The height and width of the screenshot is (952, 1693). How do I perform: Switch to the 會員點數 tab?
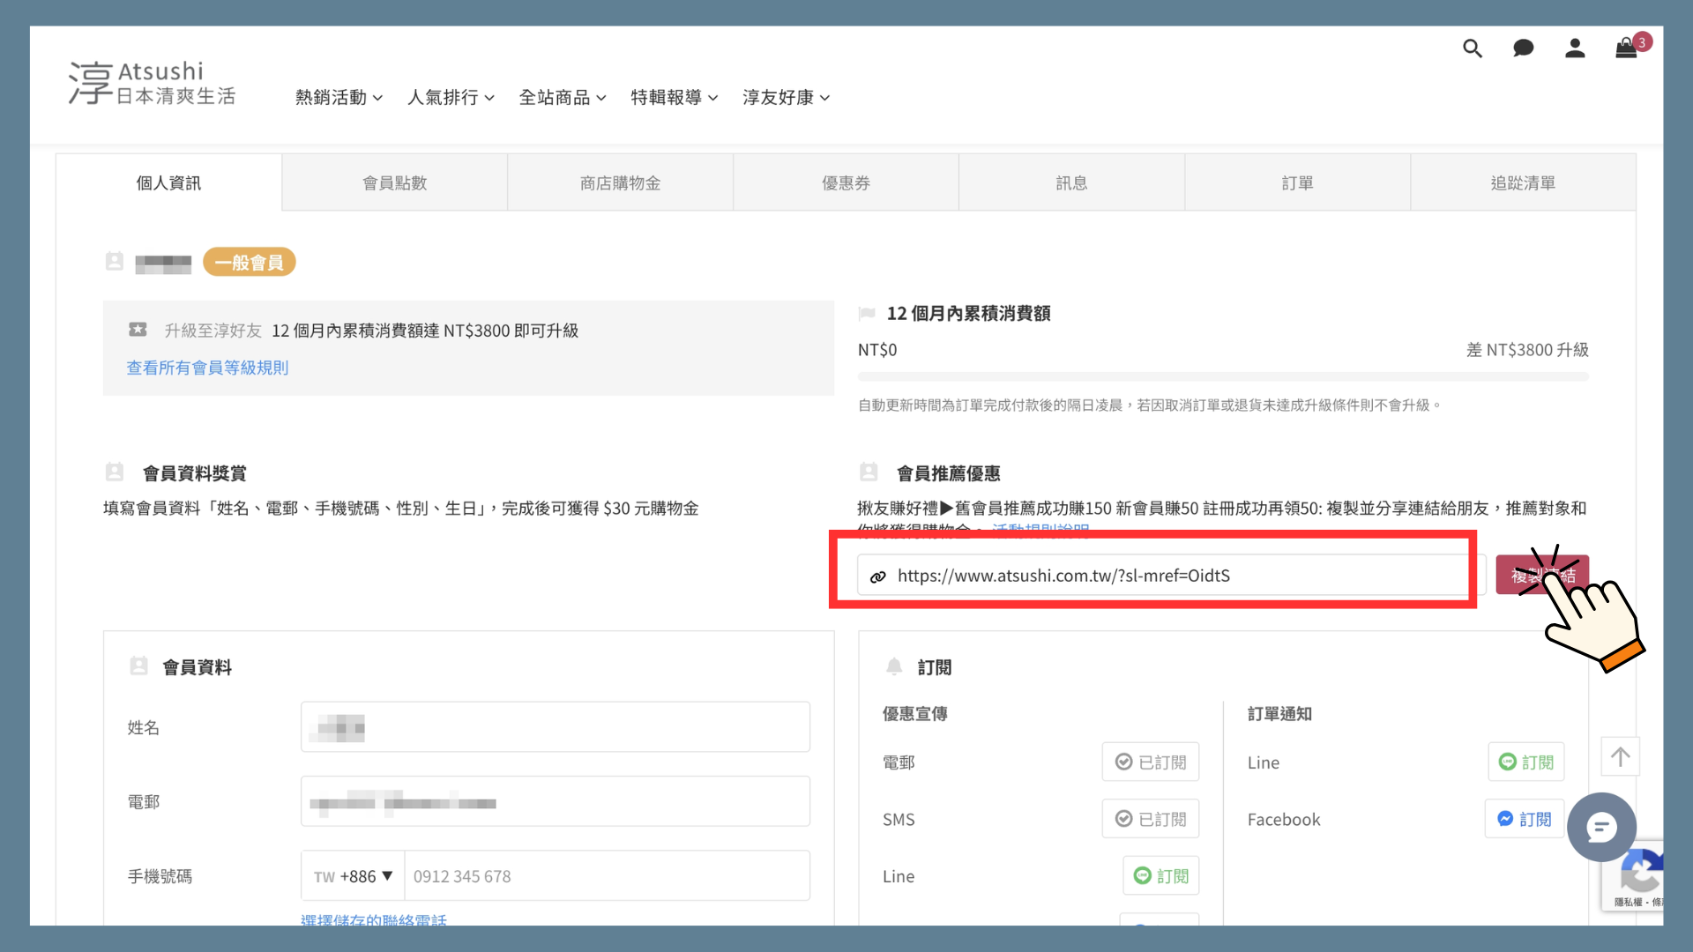pos(394,182)
